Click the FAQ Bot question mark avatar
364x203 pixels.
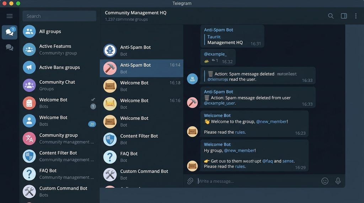pyautogui.click(x=110, y=157)
